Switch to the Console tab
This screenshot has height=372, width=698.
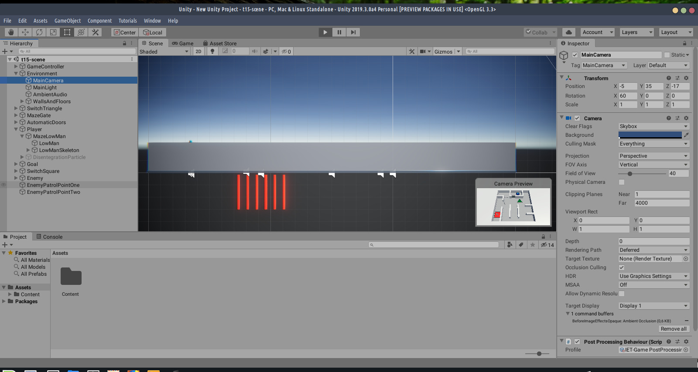pos(49,237)
